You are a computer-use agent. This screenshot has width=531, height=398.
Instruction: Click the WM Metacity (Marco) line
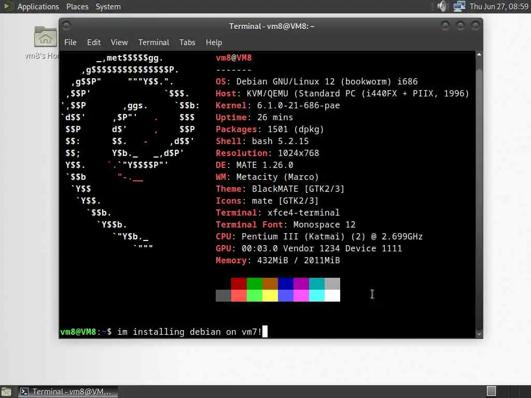pyautogui.click(x=267, y=177)
